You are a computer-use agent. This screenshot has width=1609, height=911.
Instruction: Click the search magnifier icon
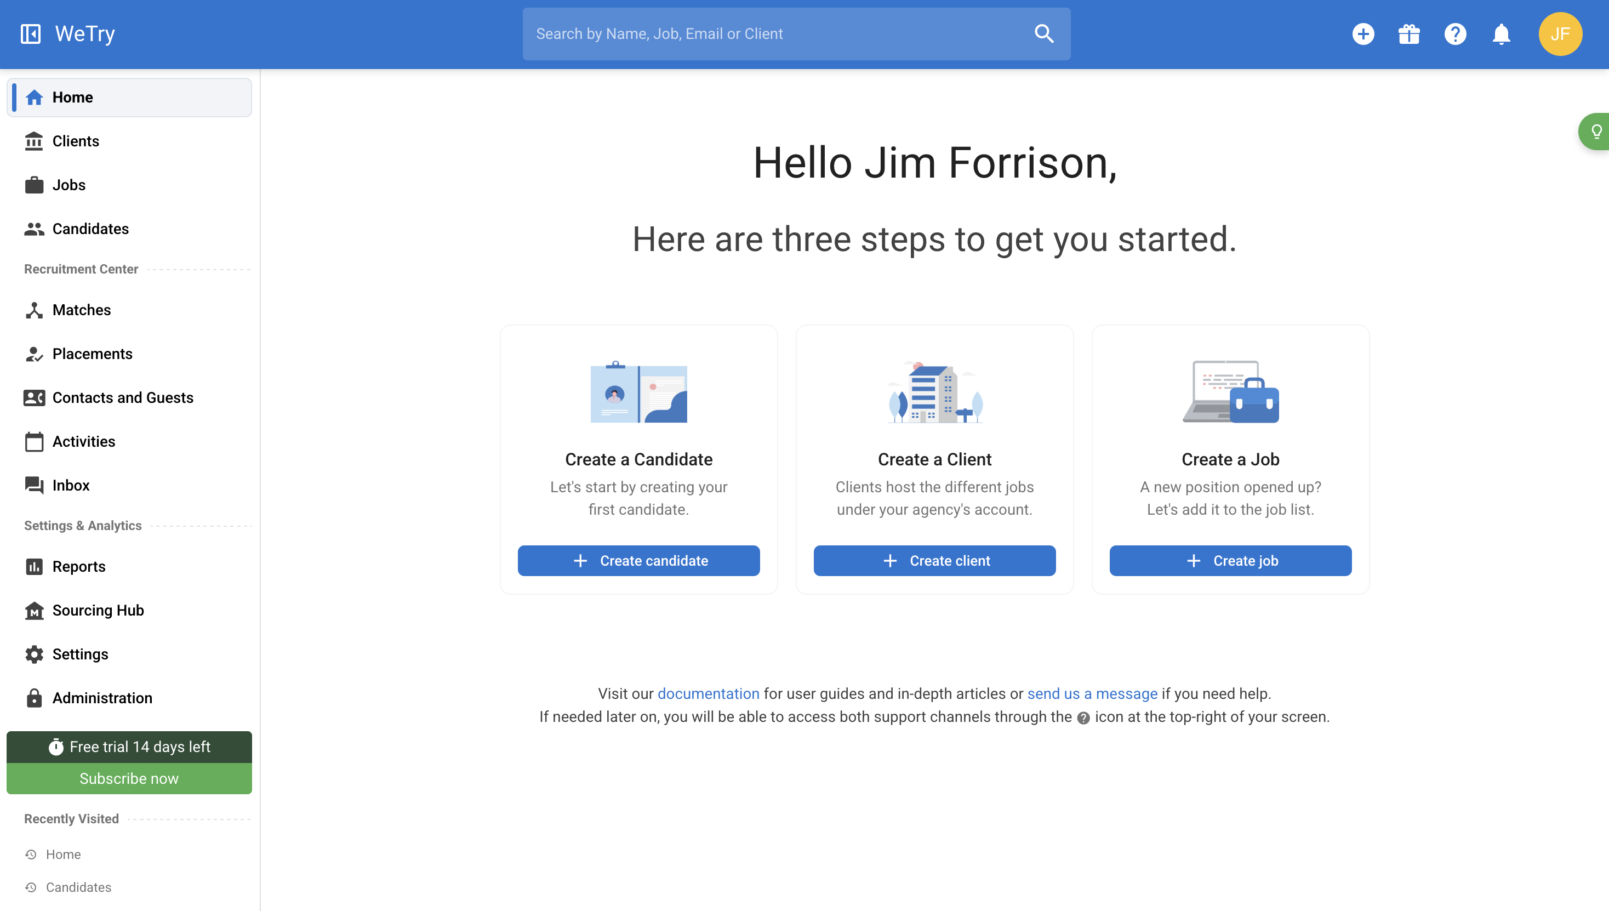(1044, 34)
